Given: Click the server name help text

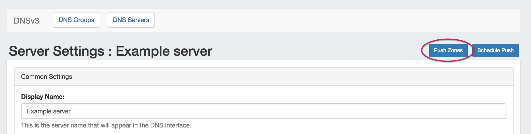Looking at the screenshot, I should point(106,125).
